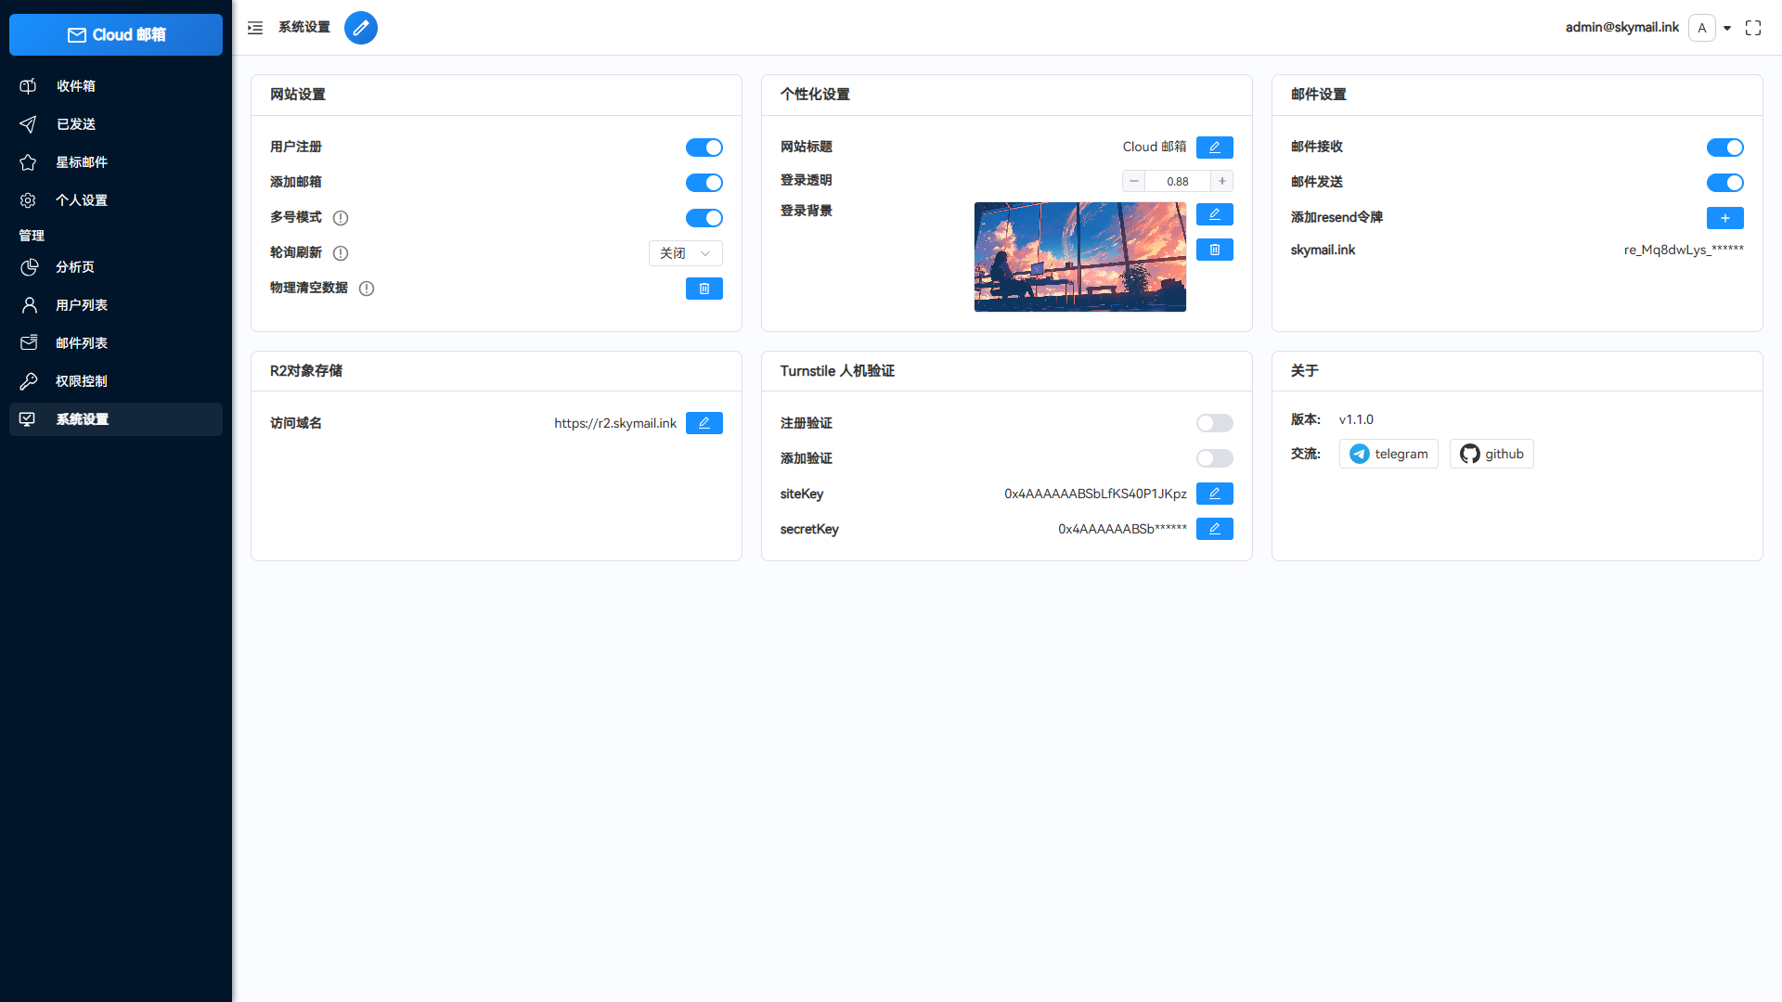Screen dimensions: 1782x1002
Task: Click the trash button for 物理清空数据
Action: (704, 289)
